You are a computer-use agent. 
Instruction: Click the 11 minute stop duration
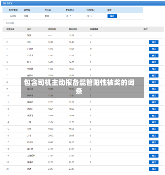91,49
